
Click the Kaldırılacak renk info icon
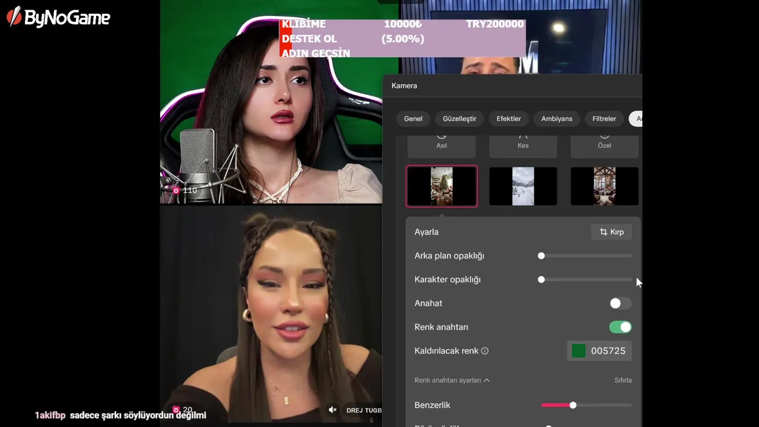pos(485,350)
